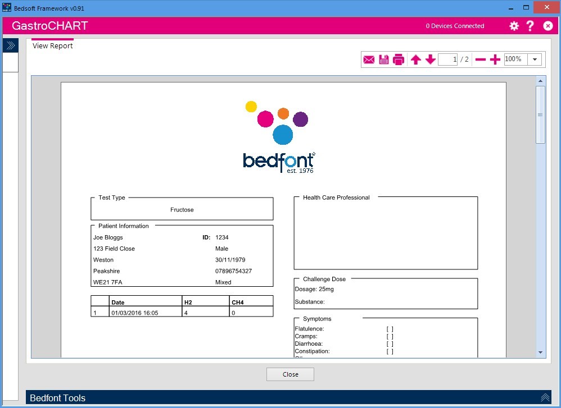Click the scrollbar down arrow
Screen dimensions: 561x408
coord(540,352)
